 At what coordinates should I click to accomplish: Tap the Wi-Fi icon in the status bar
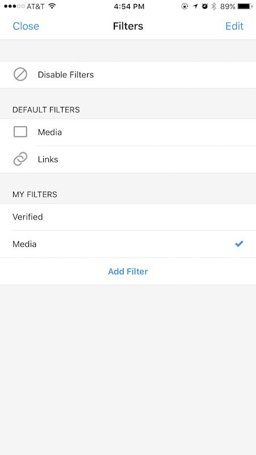52,6
